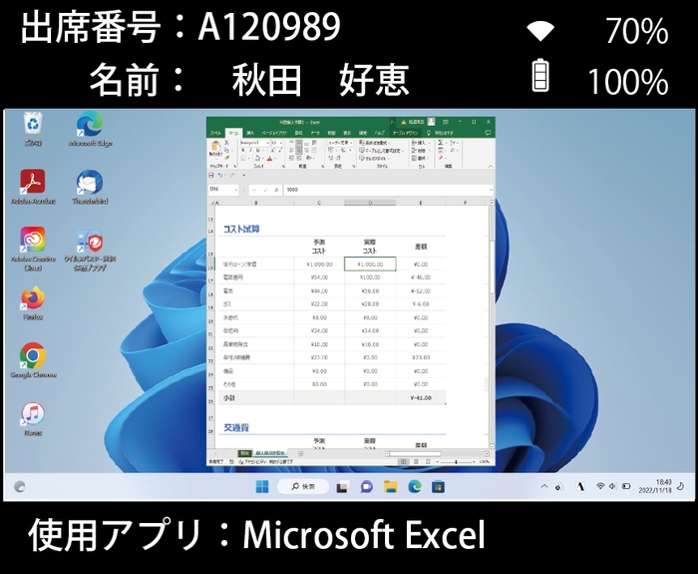Click the Wrap Text icon
This screenshot has height=574, width=698.
coord(314,143)
